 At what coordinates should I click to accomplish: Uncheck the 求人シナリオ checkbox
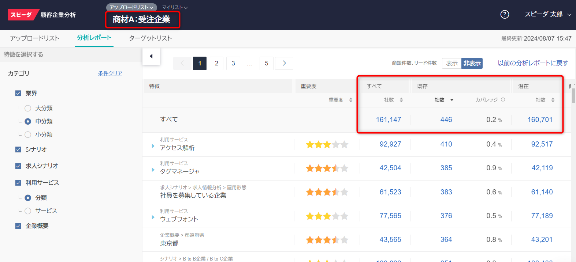(18, 166)
